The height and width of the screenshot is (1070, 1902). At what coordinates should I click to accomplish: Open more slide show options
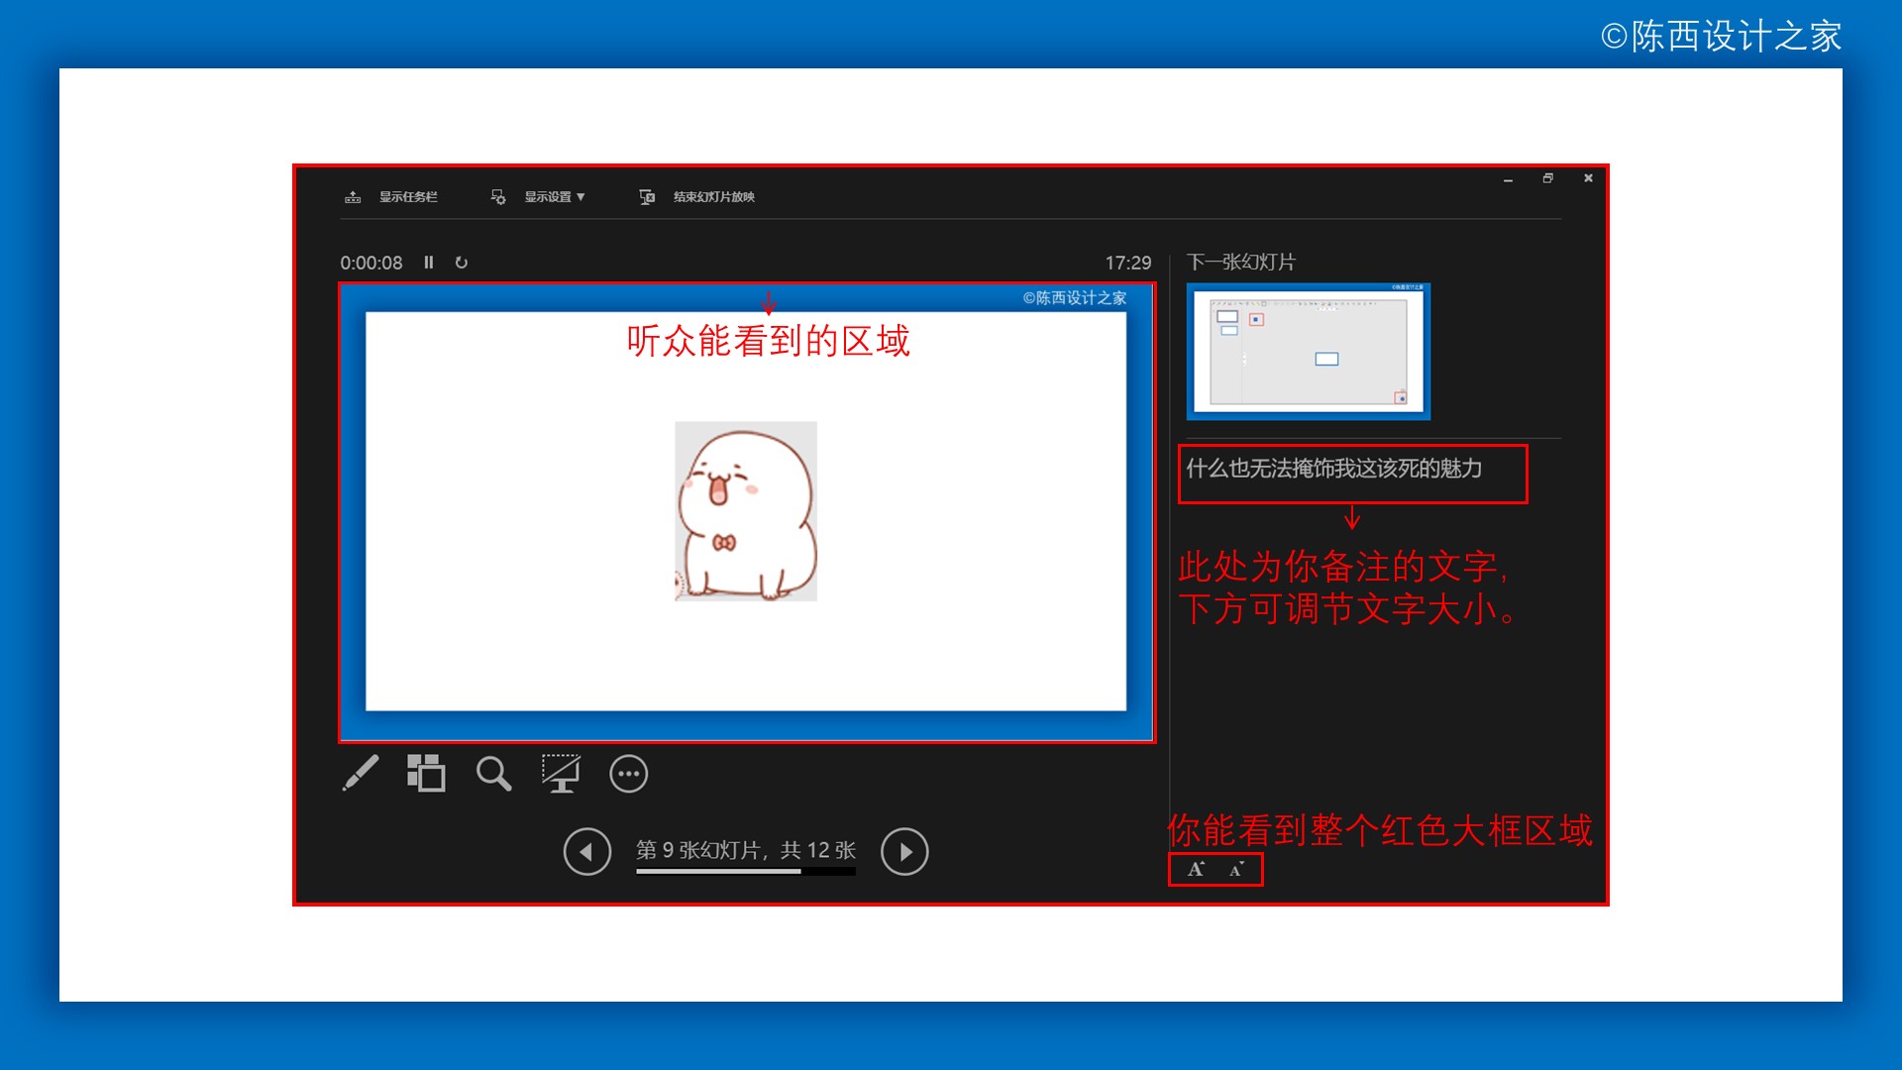[x=629, y=774]
